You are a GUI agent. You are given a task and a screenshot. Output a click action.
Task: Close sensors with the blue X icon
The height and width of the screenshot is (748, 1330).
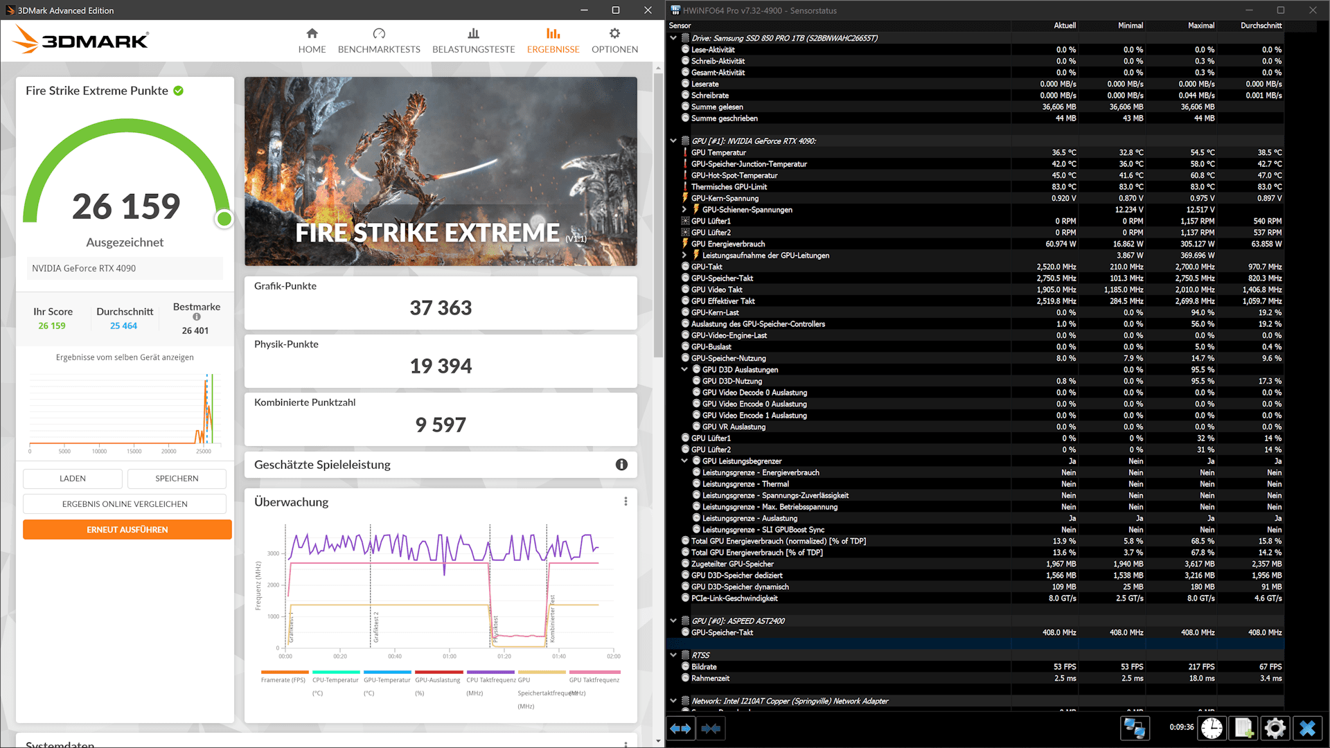(1307, 729)
